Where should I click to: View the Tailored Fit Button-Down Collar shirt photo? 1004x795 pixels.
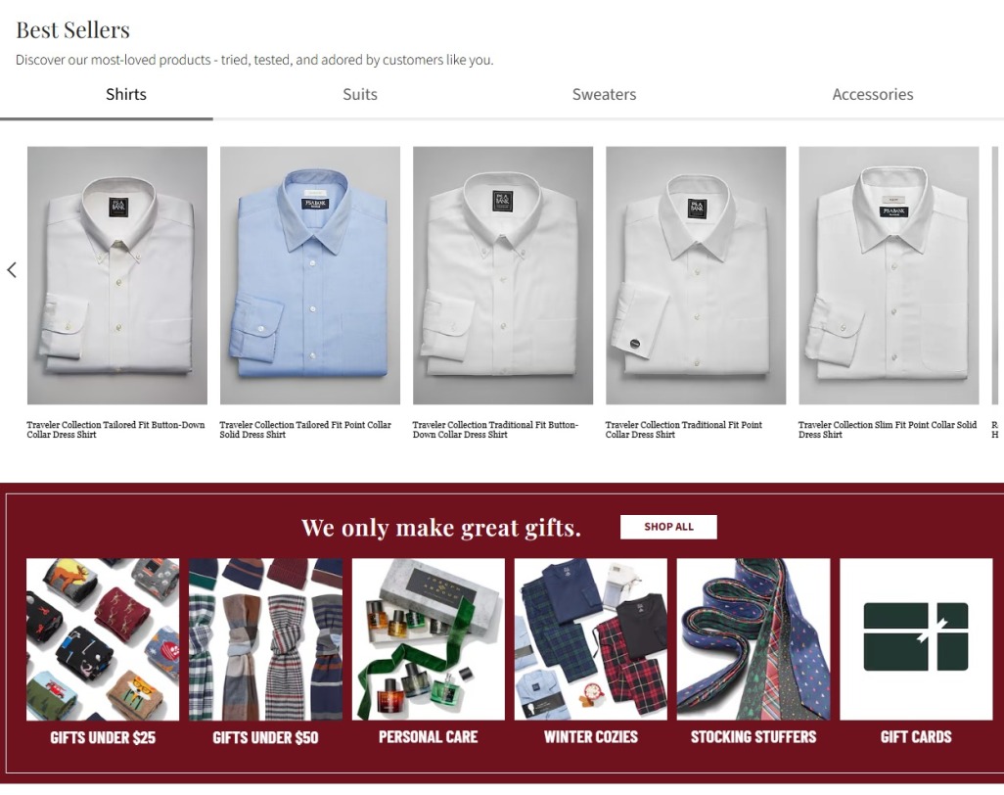coord(117,275)
